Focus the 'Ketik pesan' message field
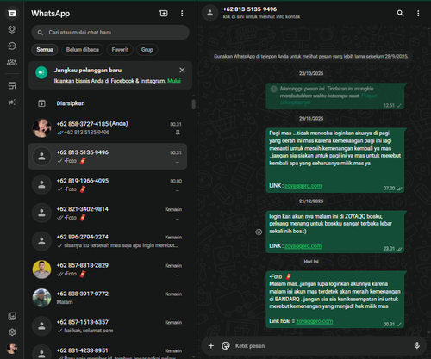Screen dimensions: 431x359 tap(322, 345)
